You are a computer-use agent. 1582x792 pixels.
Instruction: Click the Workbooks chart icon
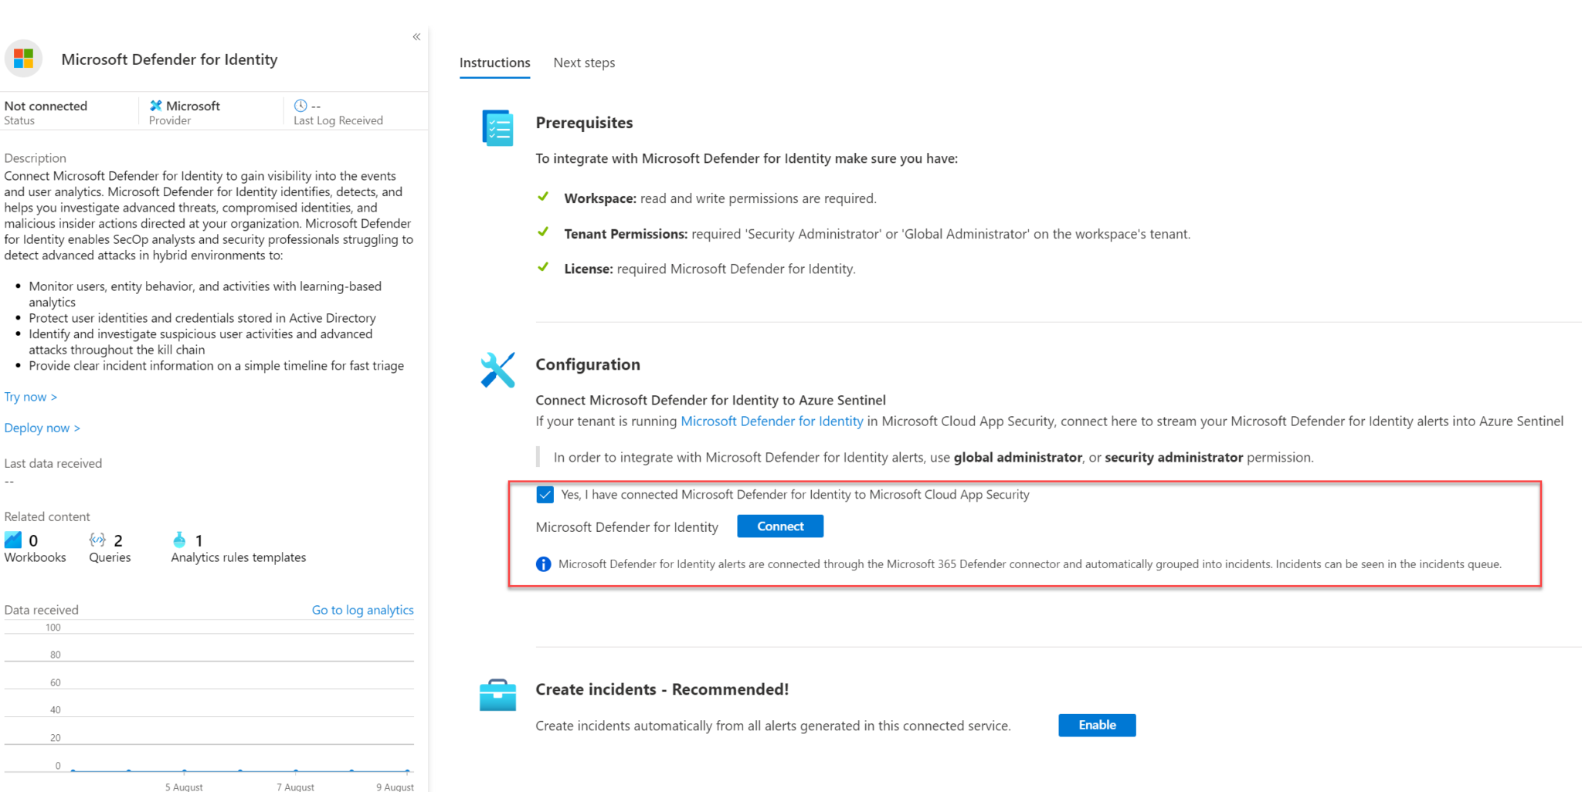coord(14,540)
